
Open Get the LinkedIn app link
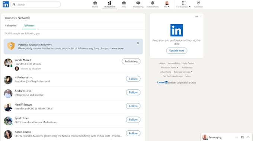(173, 76)
